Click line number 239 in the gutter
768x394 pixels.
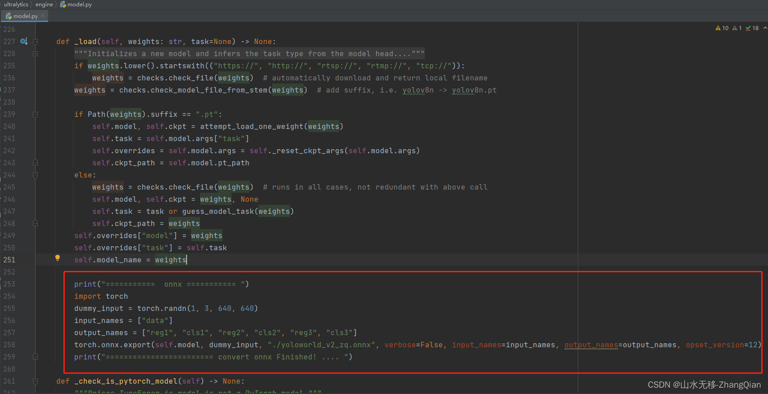pyautogui.click(x=9, y=114)
